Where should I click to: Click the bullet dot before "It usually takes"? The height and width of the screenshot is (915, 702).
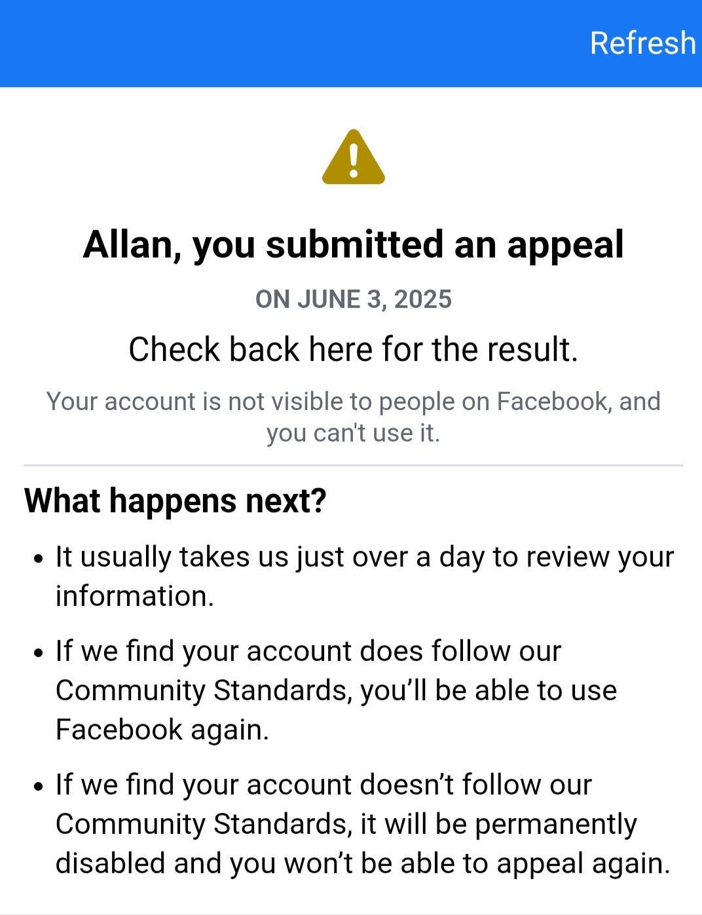click(x=39, y=559)
